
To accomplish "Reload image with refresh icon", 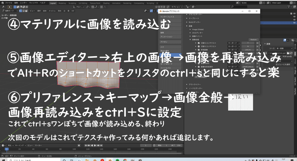I will point(291,53).
